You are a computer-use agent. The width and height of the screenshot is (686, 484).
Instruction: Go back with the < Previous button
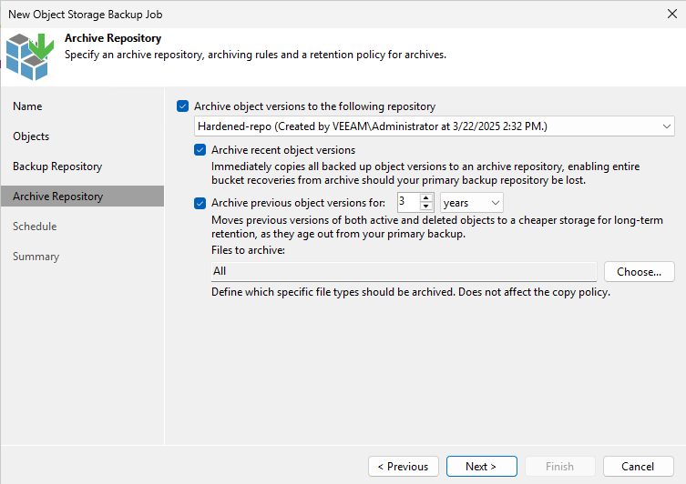click(x=404, y=467)
